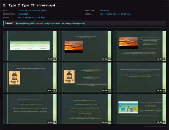Image resolution: width=169 pixels, height=130 pixels.
Task: Click the 1920x1080 resolution value
Action: pos(23,14)
